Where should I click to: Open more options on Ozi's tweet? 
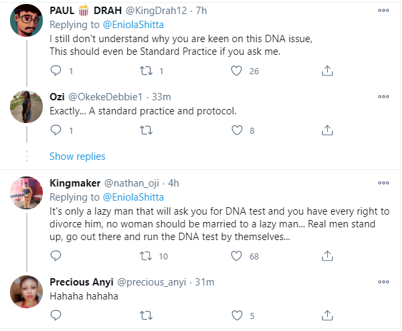click(383, 96)
